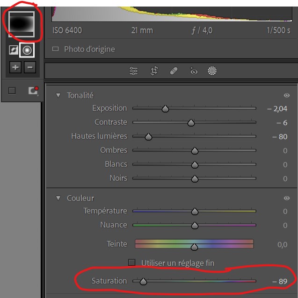Select the black radial mask thumbnail

pos(22,23)
